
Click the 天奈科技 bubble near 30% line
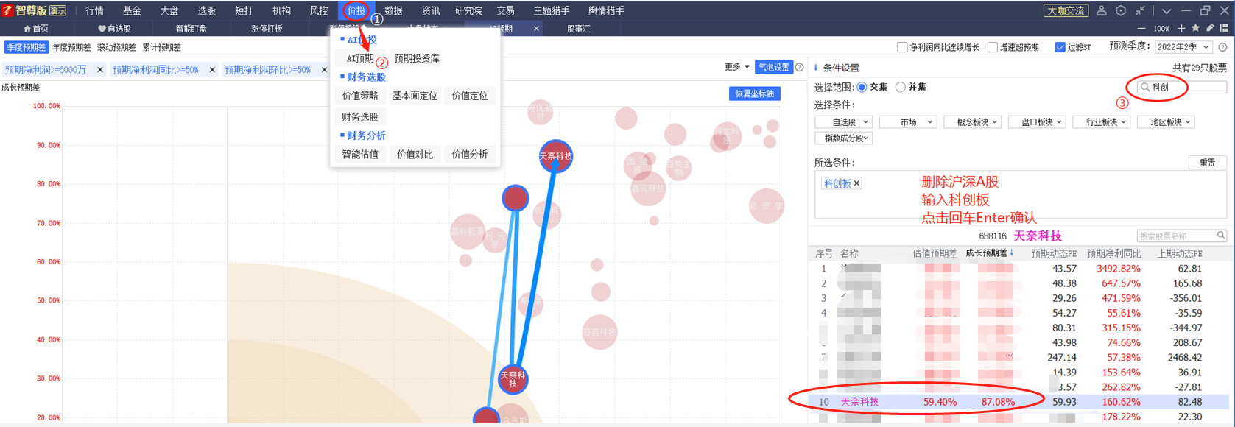(513, 379)
